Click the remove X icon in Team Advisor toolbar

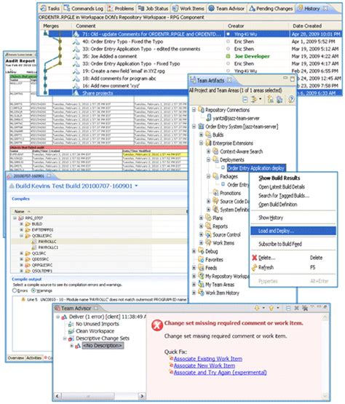[x=296, y=308]
